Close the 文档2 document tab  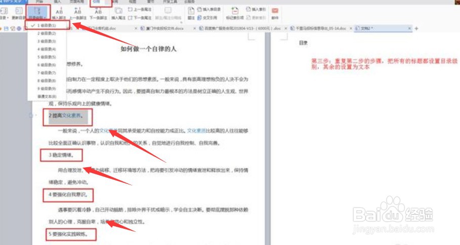409,28
